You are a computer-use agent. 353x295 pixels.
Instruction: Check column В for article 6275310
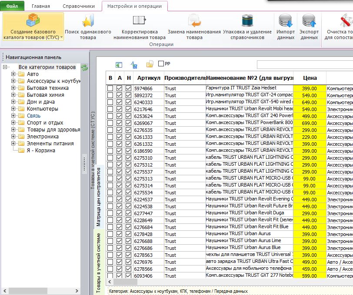(110, 158)
